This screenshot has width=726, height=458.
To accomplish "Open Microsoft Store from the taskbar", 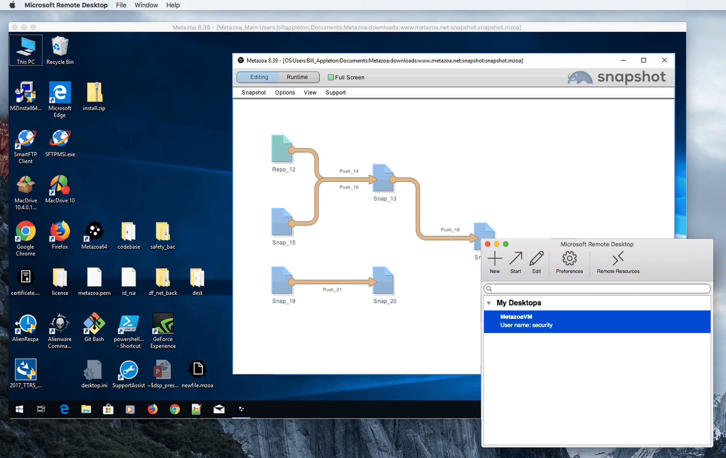I will (108, 409).
